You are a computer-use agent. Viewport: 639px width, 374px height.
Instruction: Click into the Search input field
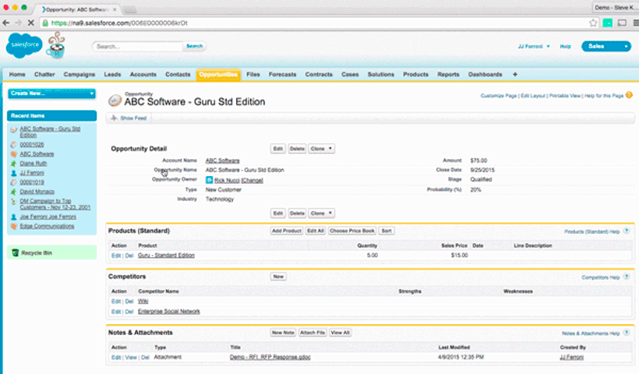pos(137,47)
